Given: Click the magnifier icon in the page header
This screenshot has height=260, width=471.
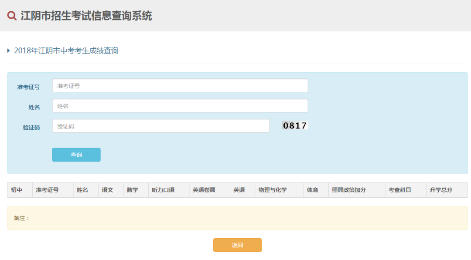Looking at the screenshot, I should 12,16.
